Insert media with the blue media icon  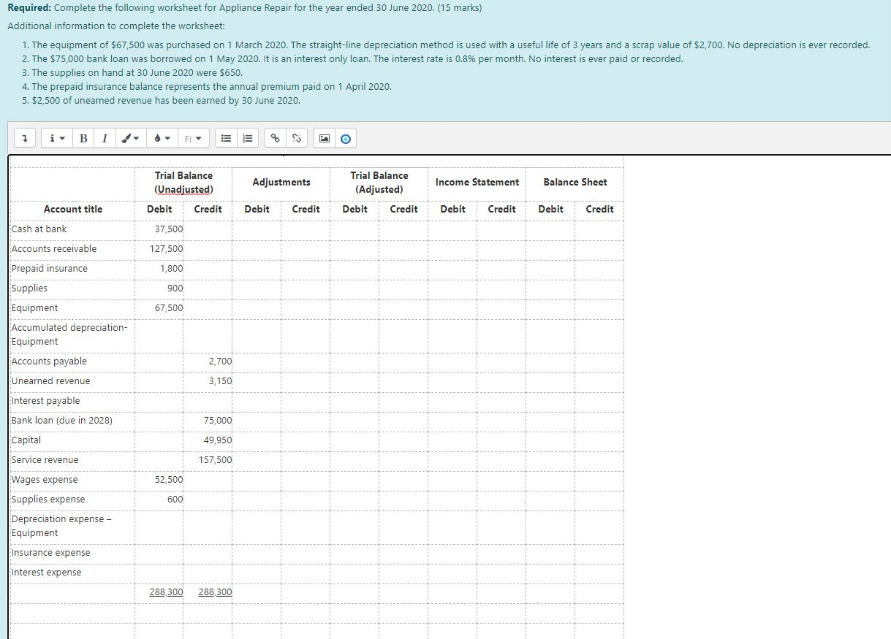point(344,138)
